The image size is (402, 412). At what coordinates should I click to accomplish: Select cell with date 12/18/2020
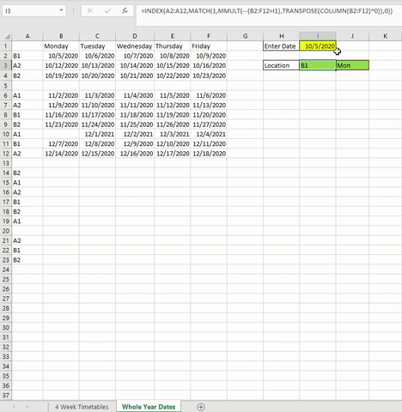pos(209,154)
